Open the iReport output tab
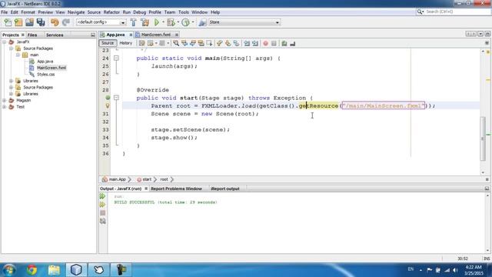This screenshot has width=492, height=277. [225, 189]
